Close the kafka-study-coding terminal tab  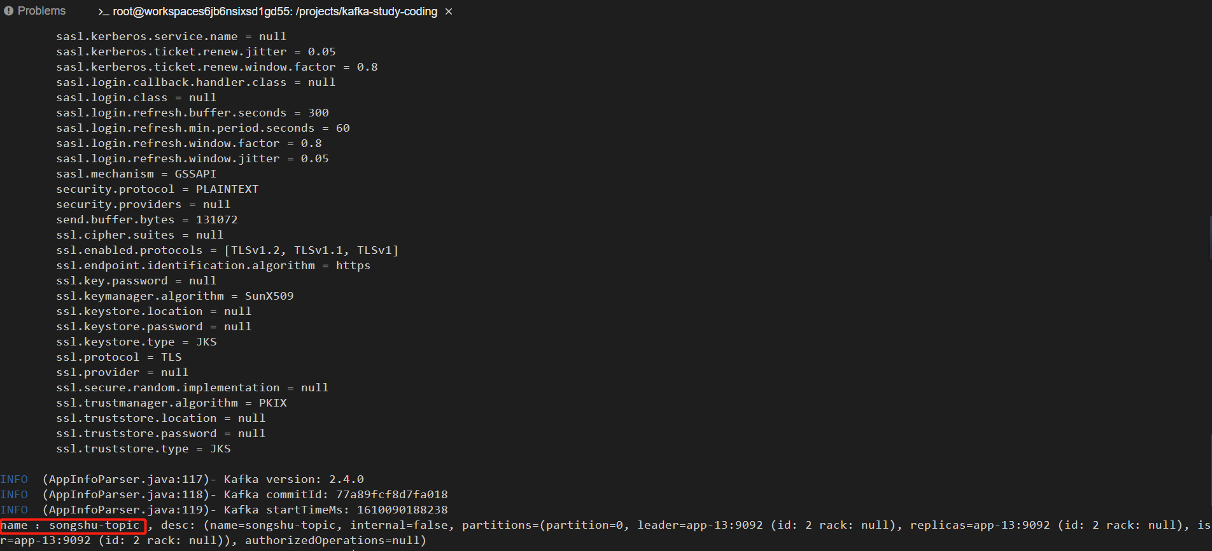pos(449,11)
